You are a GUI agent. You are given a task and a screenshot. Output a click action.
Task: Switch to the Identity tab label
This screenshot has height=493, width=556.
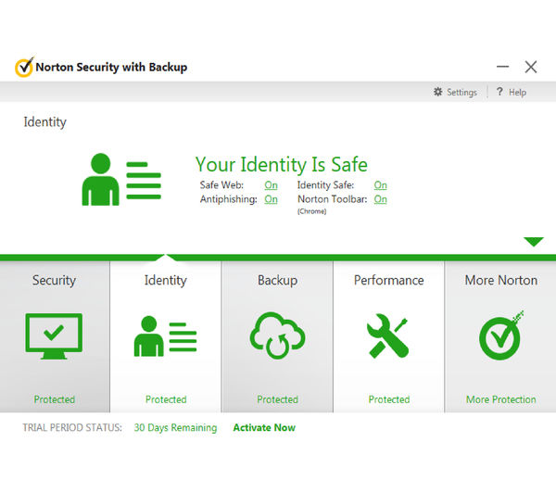point(165,280)
